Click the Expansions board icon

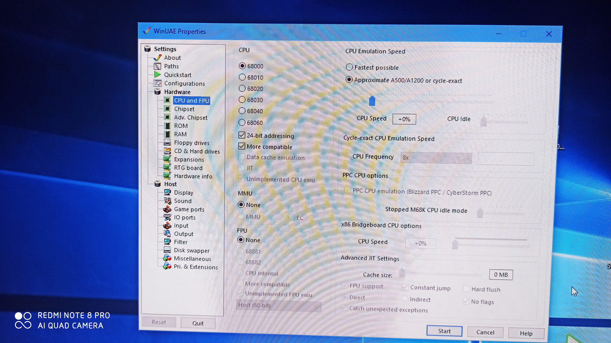pyautogui.click(x=167, y=159)
